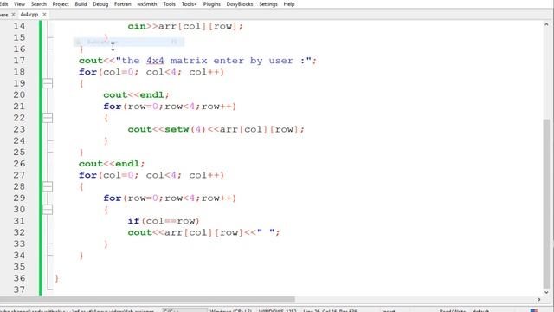Click the cout<<arr[col][row]<<" "; line

(204, 232)
